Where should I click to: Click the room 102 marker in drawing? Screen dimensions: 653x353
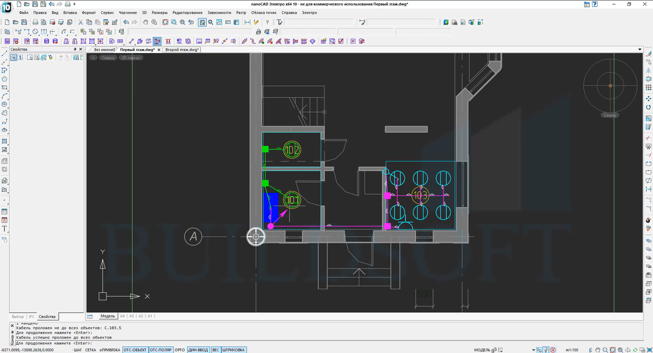coord(293,150)
